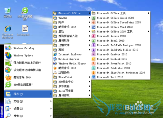Open Excel百宝箱 folder entry
The width and height of the screenshot is (163, 118).
72,91
